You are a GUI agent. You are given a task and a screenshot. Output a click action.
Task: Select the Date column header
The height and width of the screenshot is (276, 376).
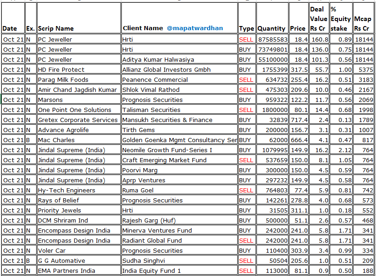tap(13, 18)
